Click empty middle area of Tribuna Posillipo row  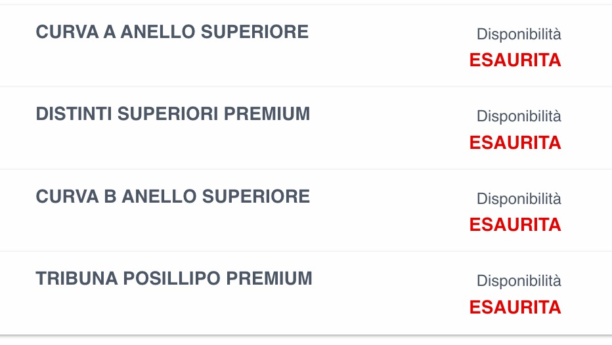pyautogui.click(x=387, y=293)
